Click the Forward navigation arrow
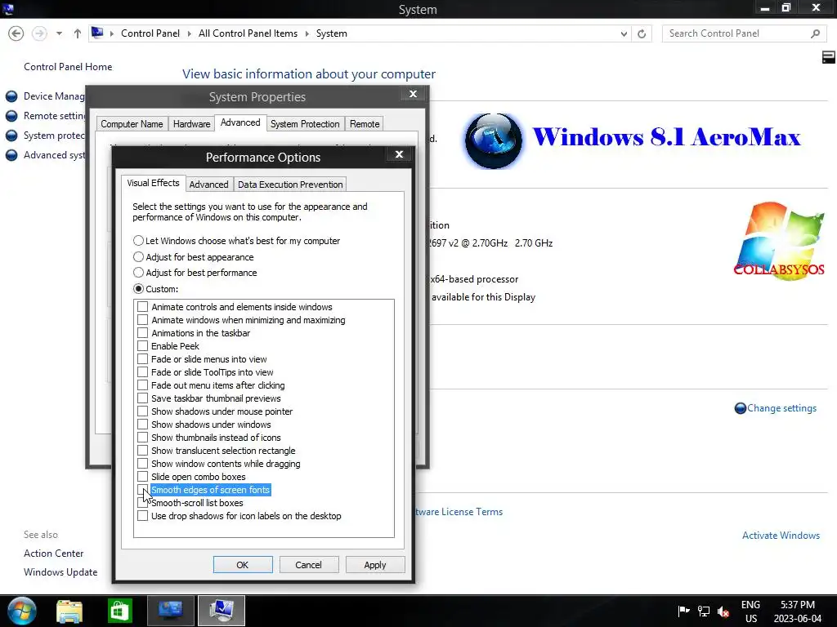 39,33
